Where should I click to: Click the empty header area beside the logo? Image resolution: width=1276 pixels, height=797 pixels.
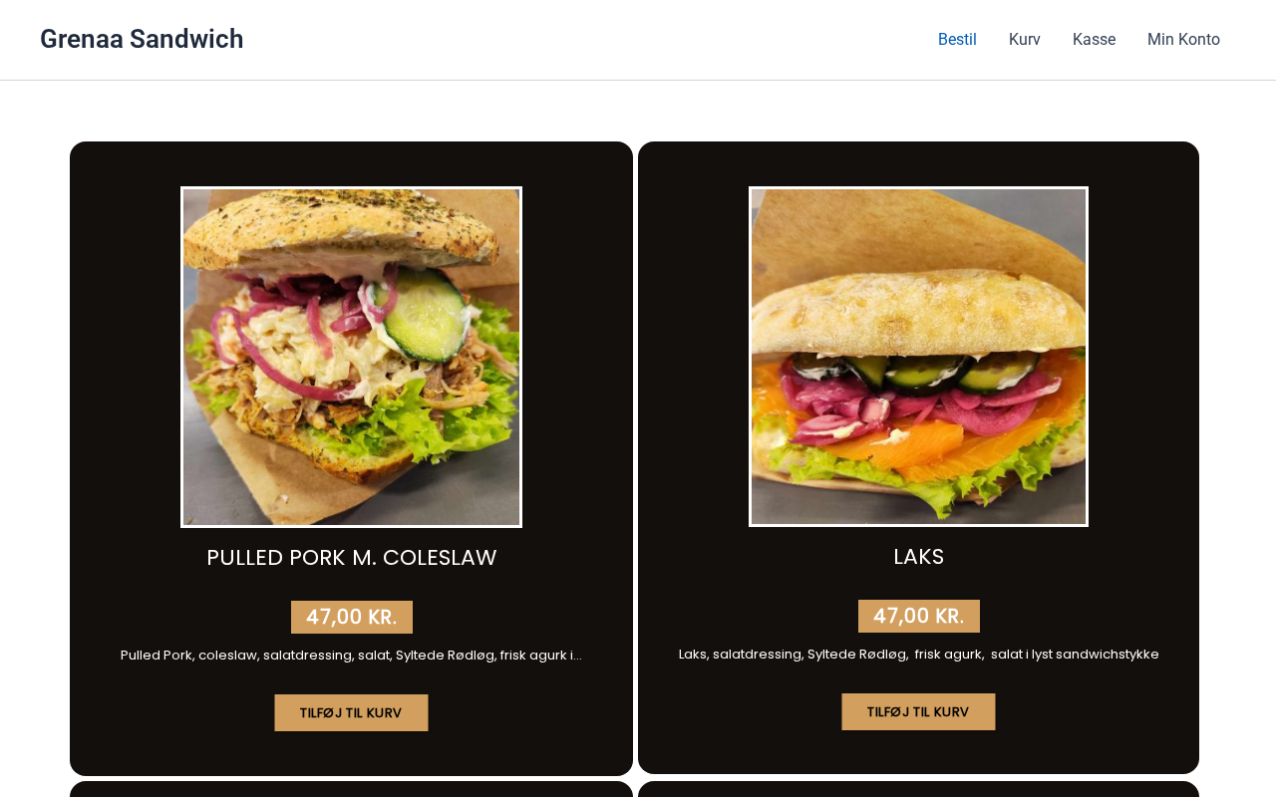588,40
